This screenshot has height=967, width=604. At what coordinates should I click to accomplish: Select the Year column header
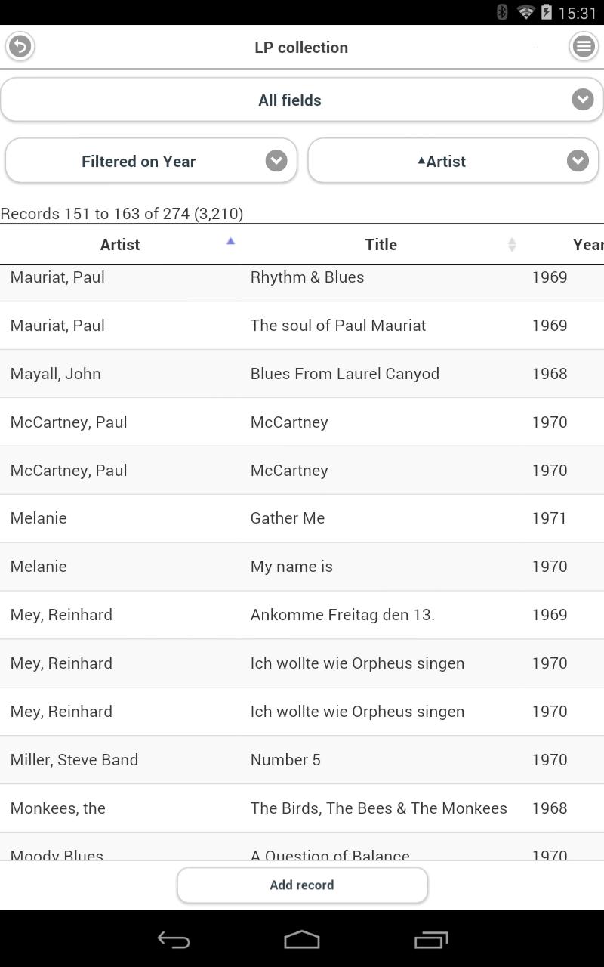[587, 244]
